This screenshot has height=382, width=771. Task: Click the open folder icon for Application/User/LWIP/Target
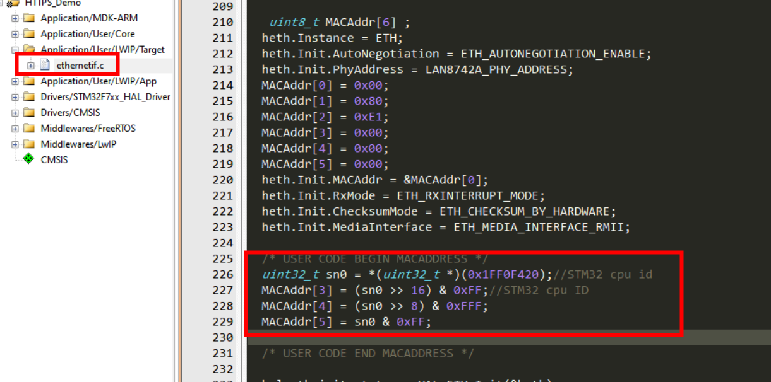(x=29, y=49)
